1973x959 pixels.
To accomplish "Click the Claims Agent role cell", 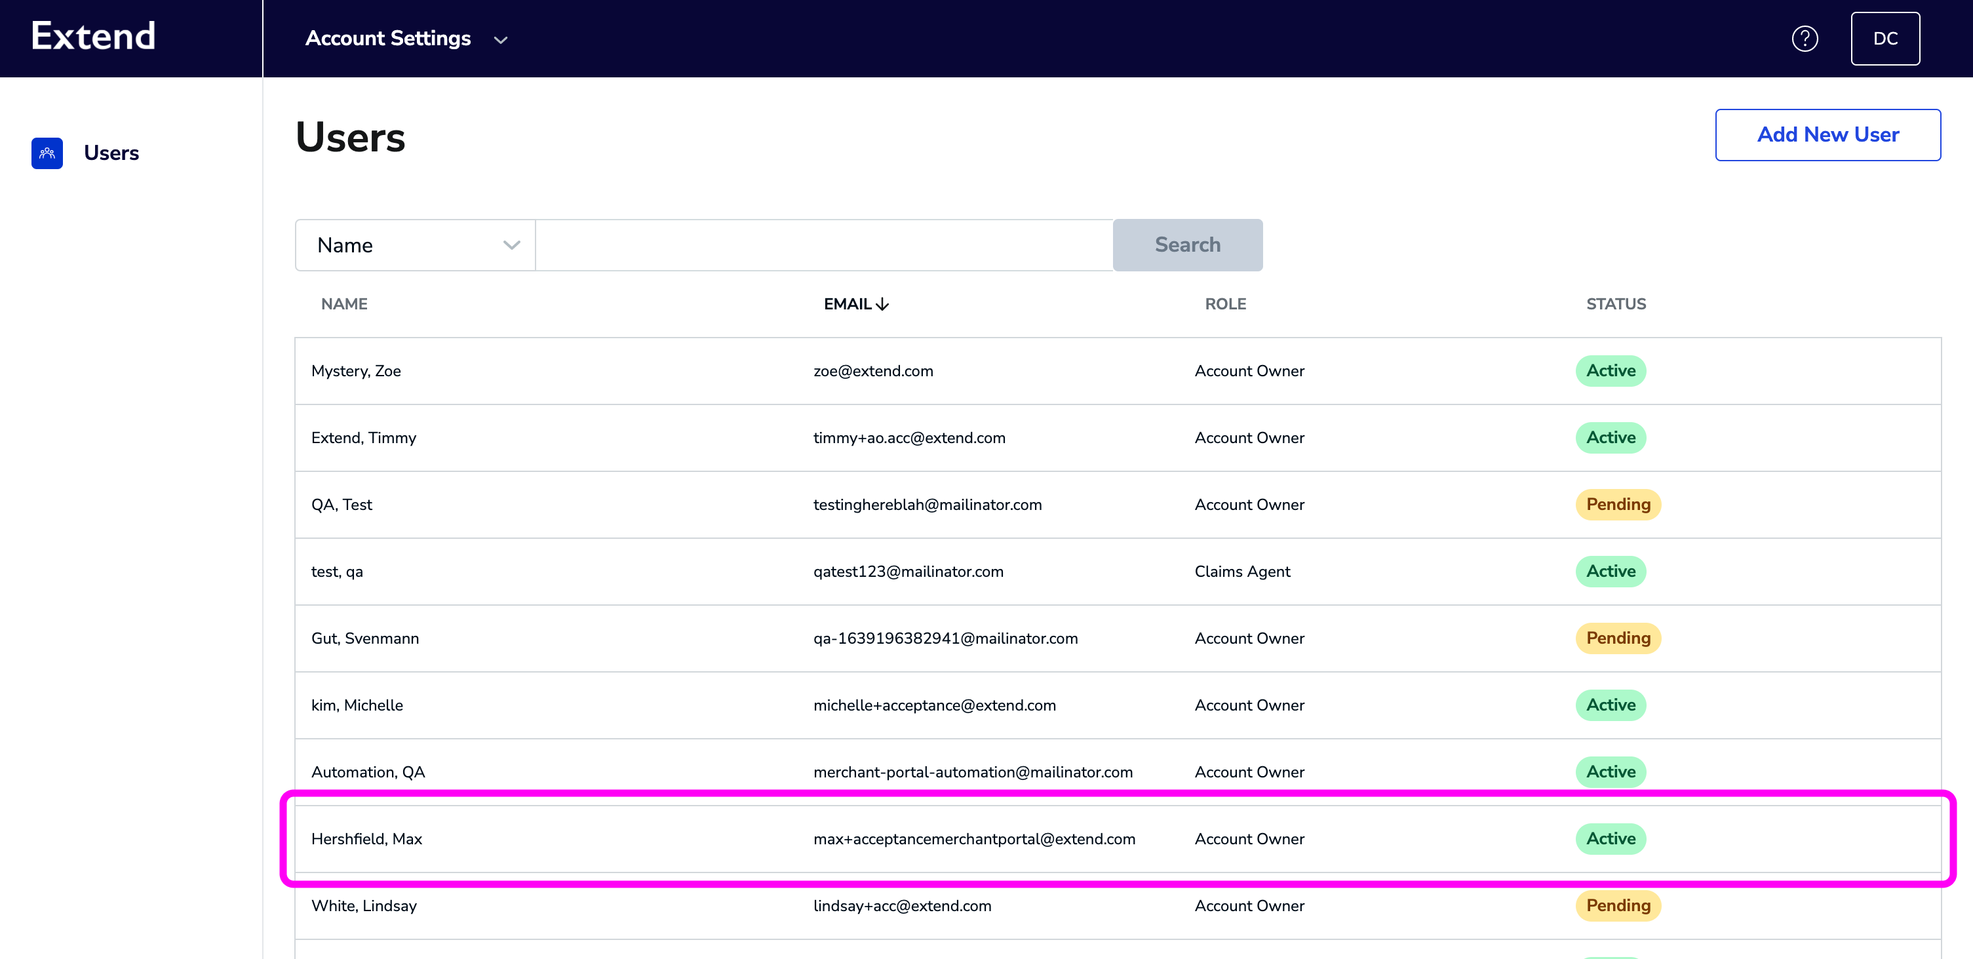I will click(x=1242, y=572).
